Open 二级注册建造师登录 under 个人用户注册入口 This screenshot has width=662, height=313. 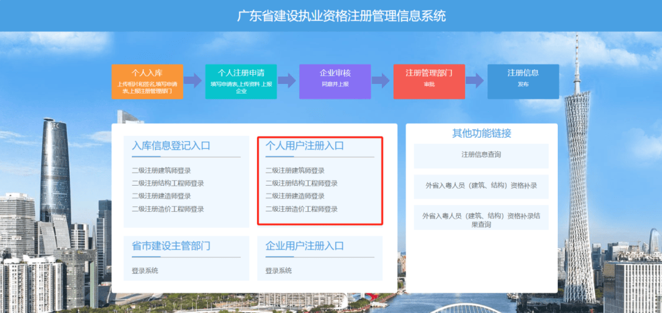[x=295, y=196]
